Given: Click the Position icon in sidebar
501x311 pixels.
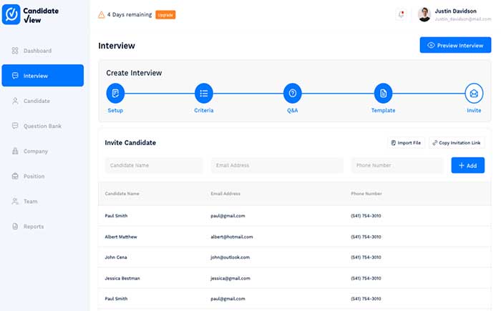Looking at the screenshot, I should pos(15,177).
